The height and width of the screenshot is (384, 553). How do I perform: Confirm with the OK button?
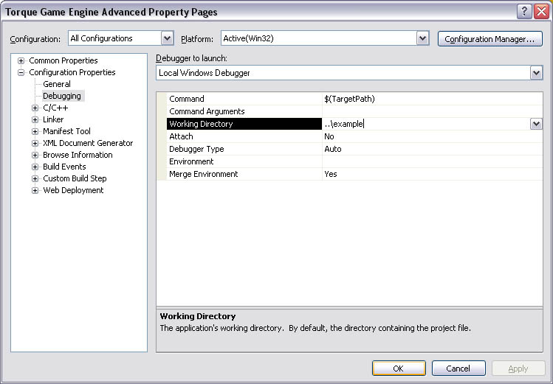399,369
